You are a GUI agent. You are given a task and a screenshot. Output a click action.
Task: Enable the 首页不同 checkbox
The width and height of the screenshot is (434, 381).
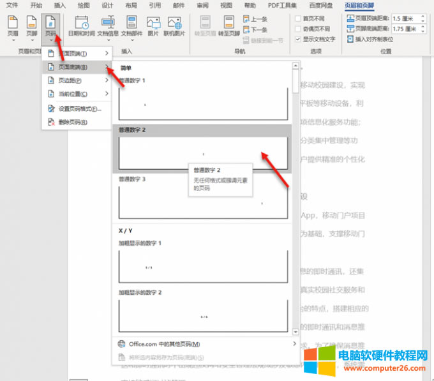click(298, 19)
